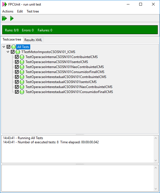Screen dimensions: 160x193
Task: Click the 'Number of executed tests: 8' log line
Action: pos(51,142)
